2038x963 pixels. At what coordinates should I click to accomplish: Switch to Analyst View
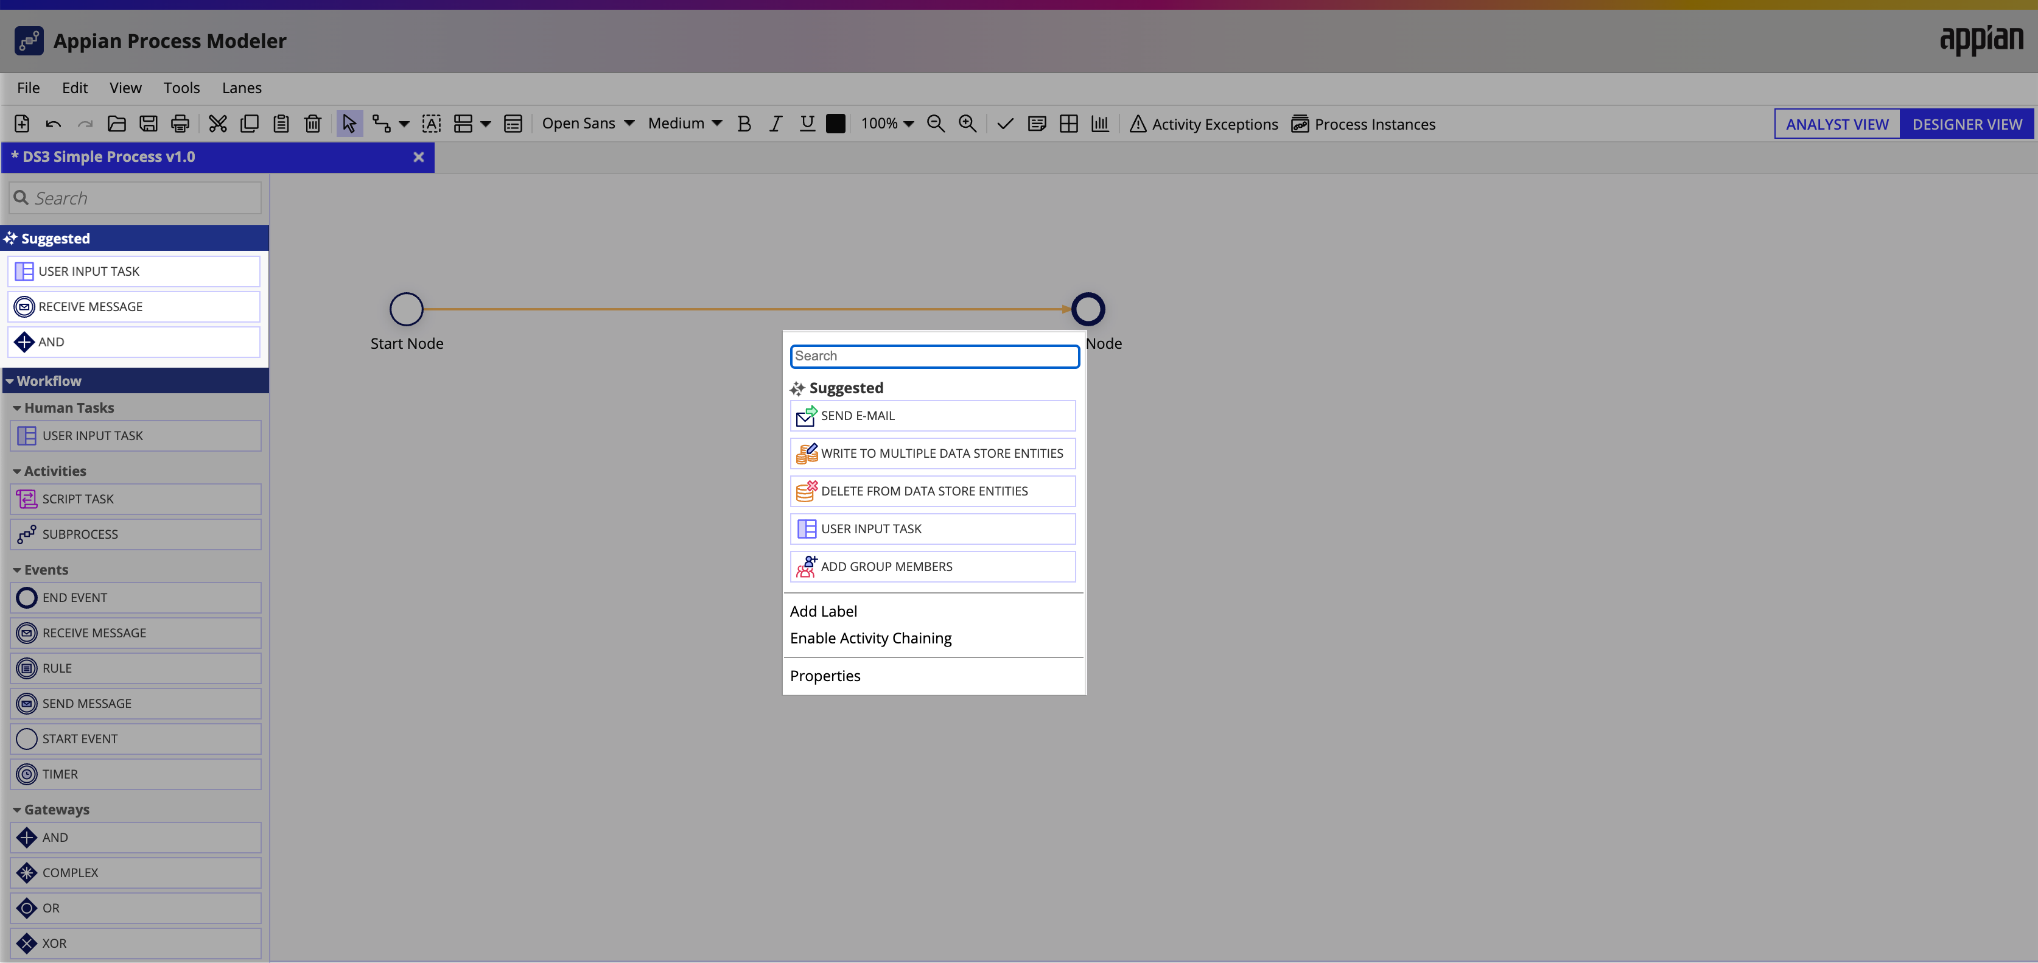(x=1837, y=124)
